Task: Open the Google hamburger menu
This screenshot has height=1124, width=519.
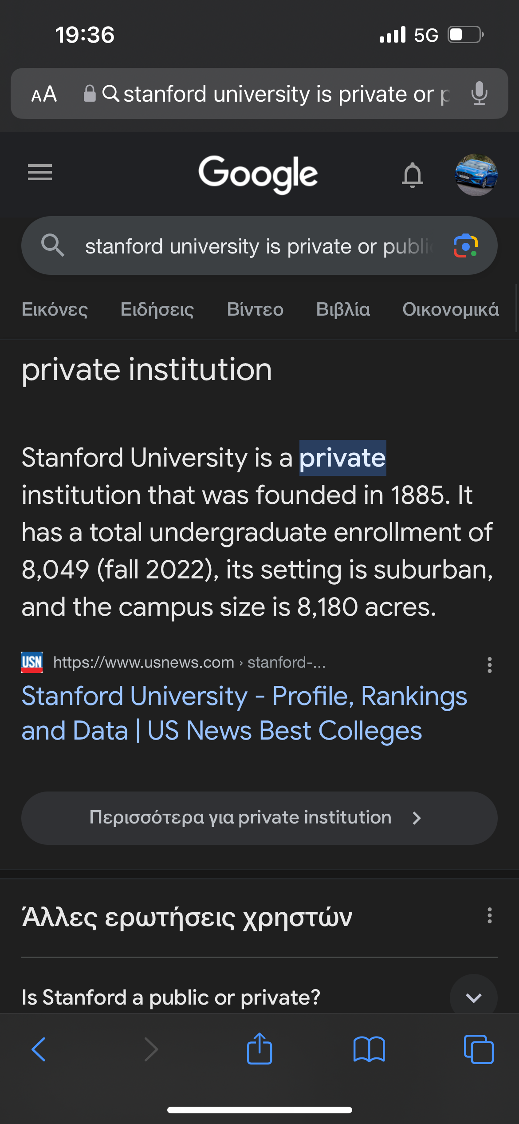Action: coord(40,172)
